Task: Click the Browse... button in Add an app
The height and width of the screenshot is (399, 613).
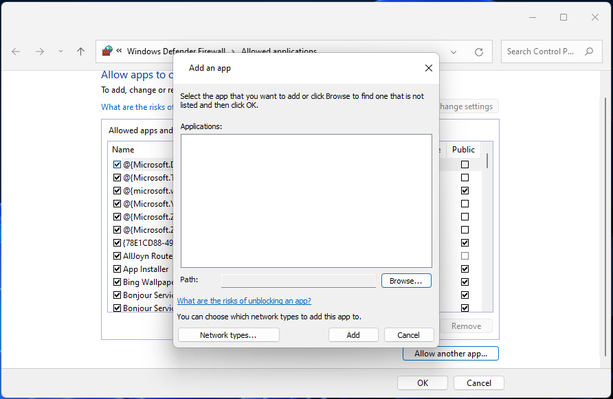Action: pyautogui.click(x=406, y=281)
